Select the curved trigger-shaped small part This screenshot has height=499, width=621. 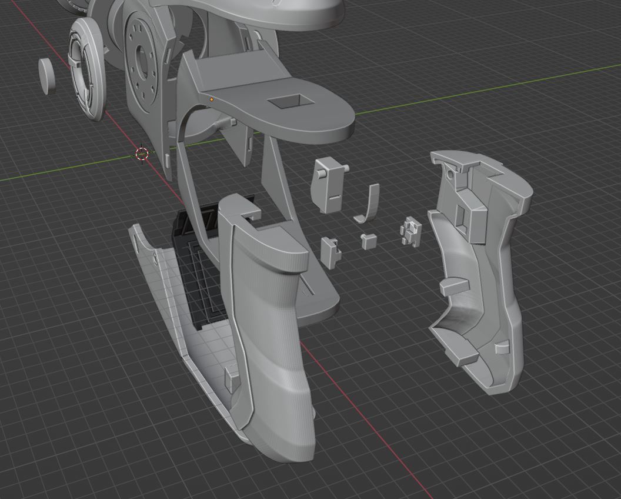click(x=368, y=203)
